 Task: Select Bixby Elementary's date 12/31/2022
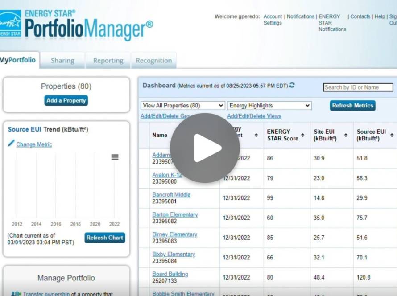236,257
